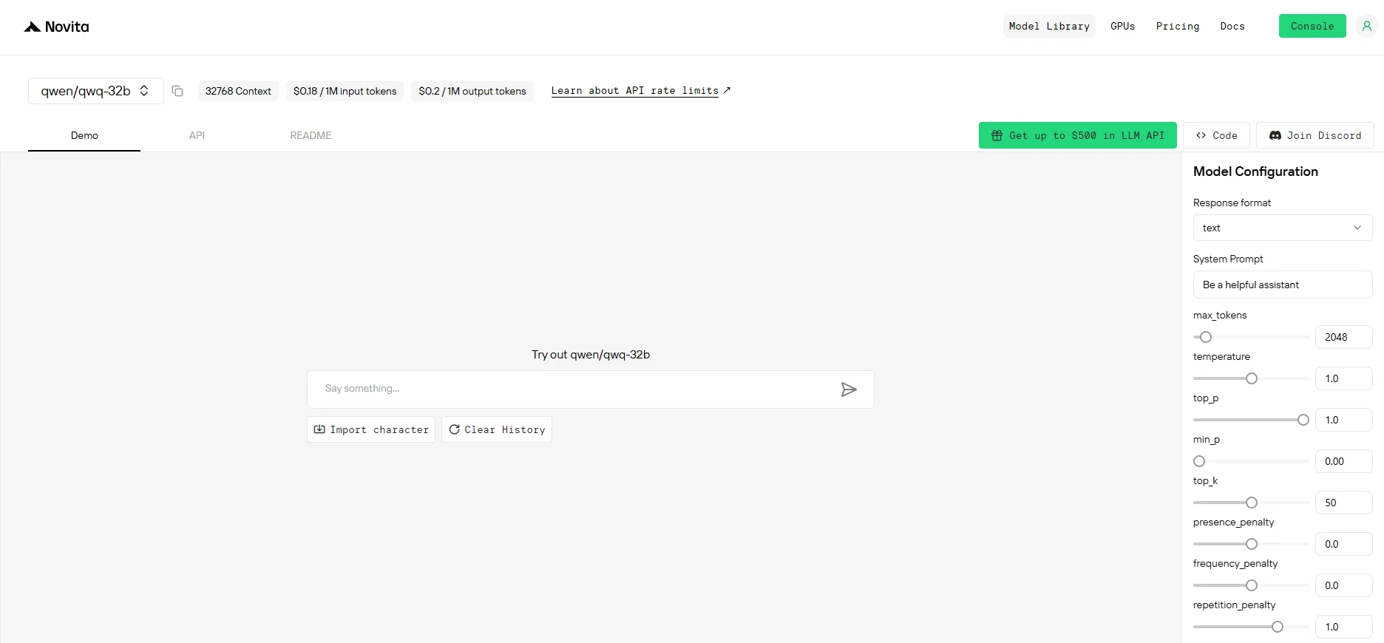The height and width of the screenshot is (643, 1384).
Task: Click the top_k value field showing 50
Action: (1344, 503)
